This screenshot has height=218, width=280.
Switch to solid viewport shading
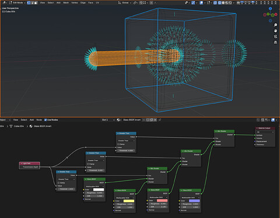223,3
